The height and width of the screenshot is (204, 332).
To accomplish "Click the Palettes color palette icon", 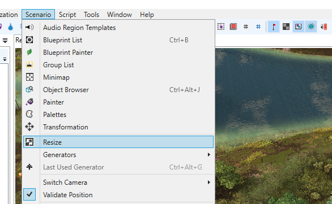I will click(29, 114).
